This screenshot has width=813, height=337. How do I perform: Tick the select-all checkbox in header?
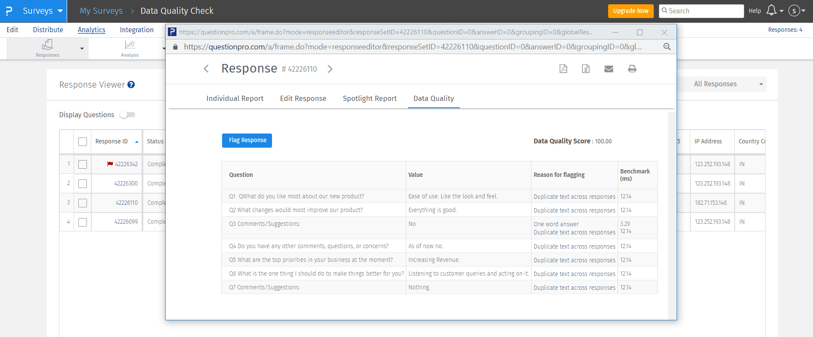[x=83, y=142]
